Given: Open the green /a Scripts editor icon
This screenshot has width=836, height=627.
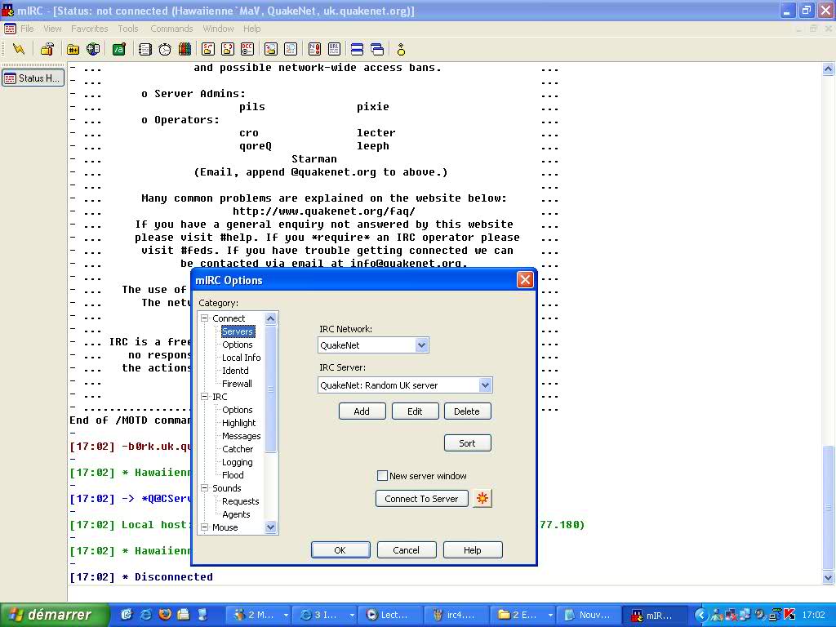Looking at the screenshot, I should (x=119, y=49).
